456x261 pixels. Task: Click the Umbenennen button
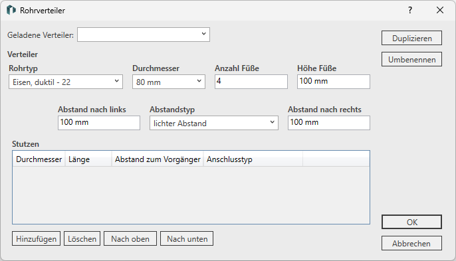point(412,59)
